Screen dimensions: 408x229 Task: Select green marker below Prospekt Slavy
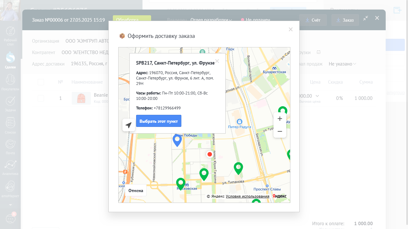pyautogui.click(x=256, y=201)
